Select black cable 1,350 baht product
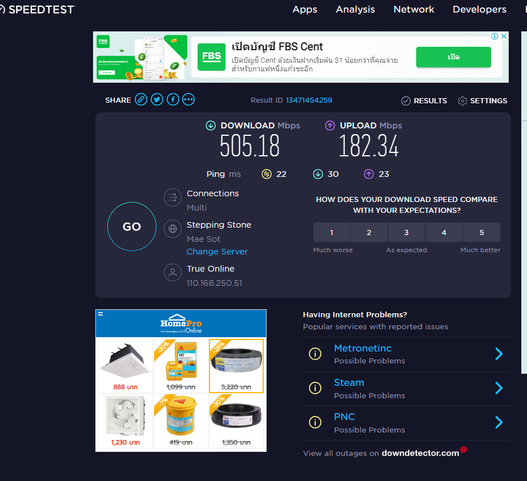 (236, 421)
